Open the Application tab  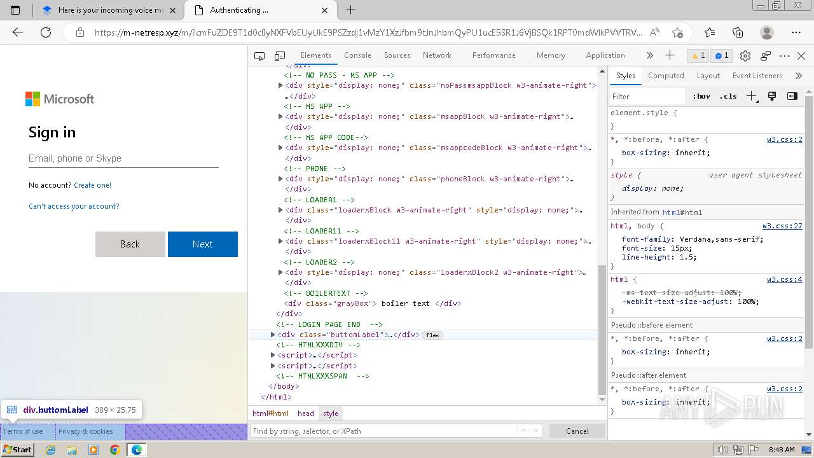605,55
